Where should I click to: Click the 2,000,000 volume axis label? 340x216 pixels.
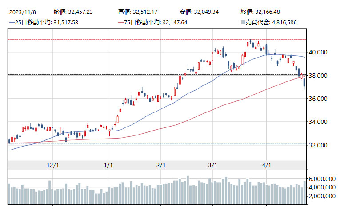[x=322, y=196]
